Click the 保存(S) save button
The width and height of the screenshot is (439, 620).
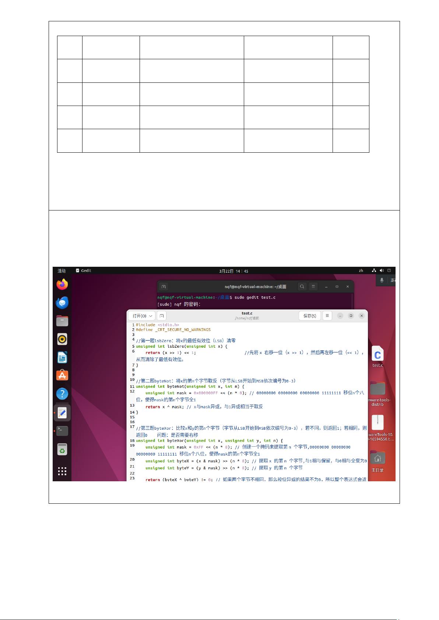tap(310, 316)
